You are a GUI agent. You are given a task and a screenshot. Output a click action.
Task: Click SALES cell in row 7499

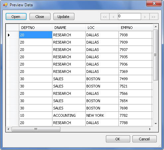pyautogui.click(x=69, y=79)
